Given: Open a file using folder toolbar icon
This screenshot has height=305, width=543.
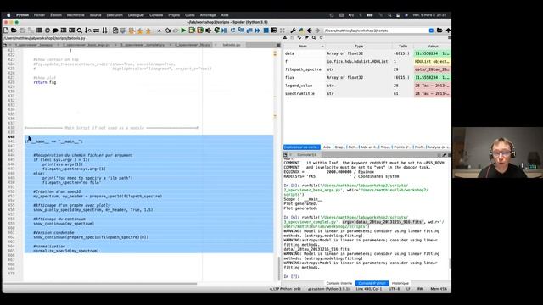Looking at the screenshot, I should pos(14,30).
